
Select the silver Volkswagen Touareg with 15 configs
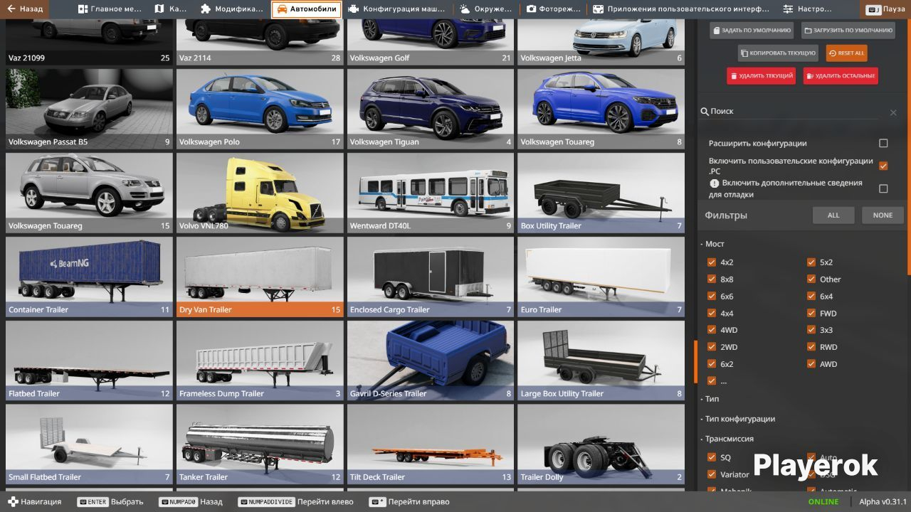(89, 193)
